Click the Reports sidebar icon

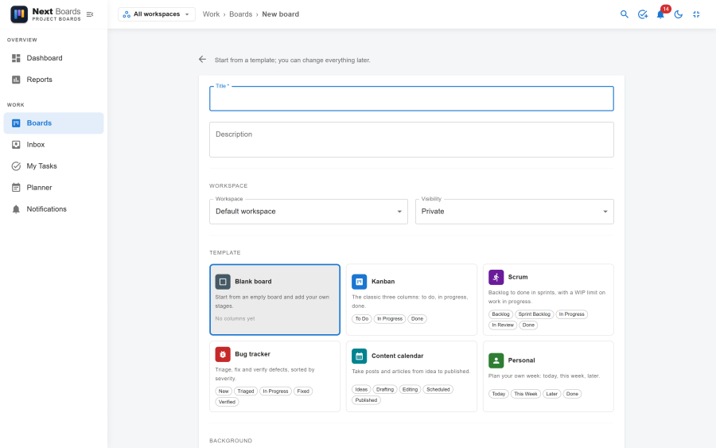tap(16, 80)
